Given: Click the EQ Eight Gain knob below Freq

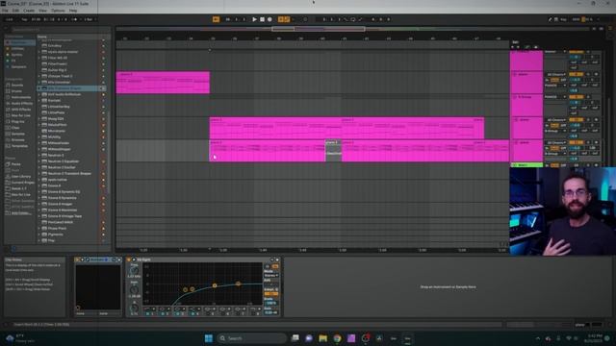Looking at the screenshot, I should point(134,290).
